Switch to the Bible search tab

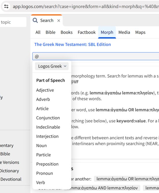(50, 32)
